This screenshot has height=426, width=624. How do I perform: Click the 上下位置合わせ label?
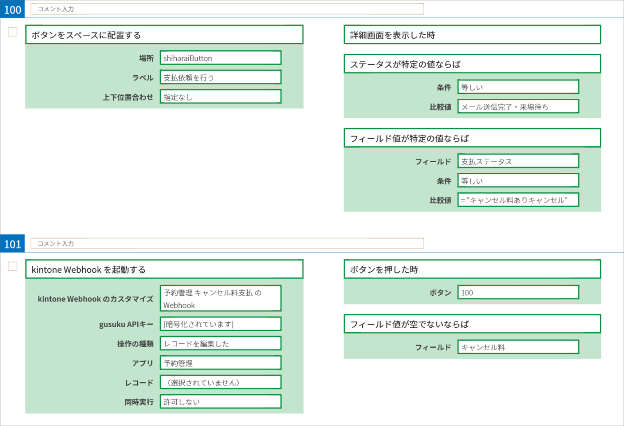click(x=128, y=97)
